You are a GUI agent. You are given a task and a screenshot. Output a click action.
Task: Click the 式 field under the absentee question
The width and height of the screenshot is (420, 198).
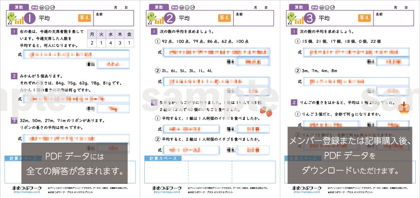point(76,55)
